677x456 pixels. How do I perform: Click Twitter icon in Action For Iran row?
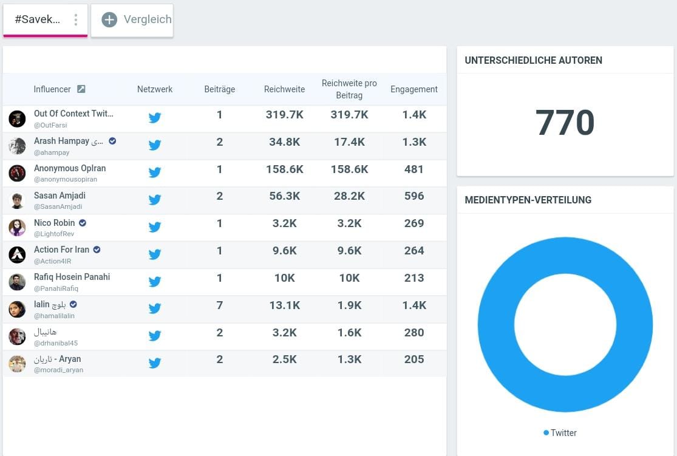(155, 254)
